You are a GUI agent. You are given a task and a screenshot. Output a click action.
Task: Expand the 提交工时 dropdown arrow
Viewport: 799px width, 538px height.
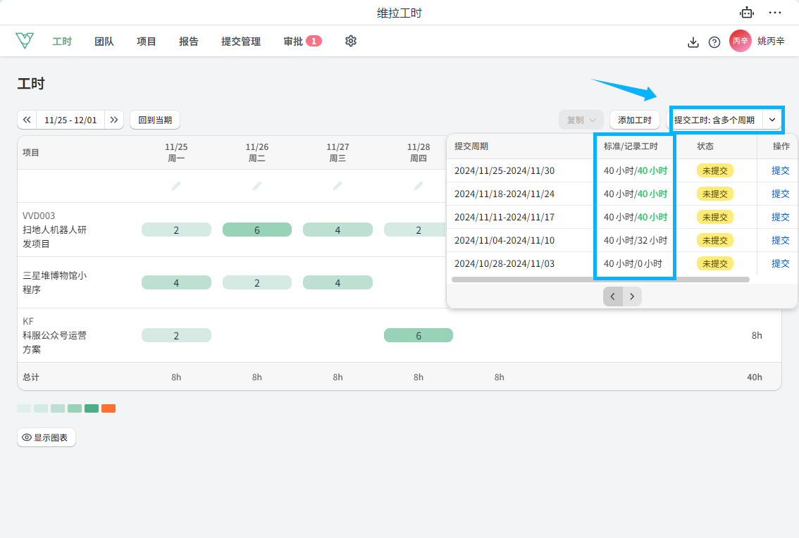[x=772, y=120]
